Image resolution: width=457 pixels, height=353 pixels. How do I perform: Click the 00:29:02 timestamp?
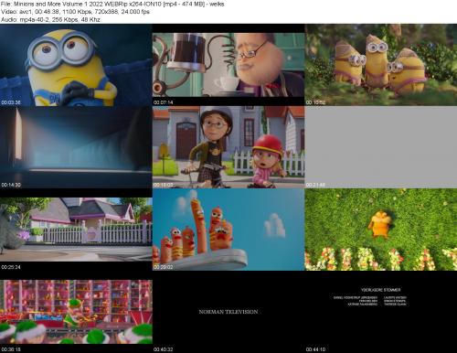[x=164, y=267]
